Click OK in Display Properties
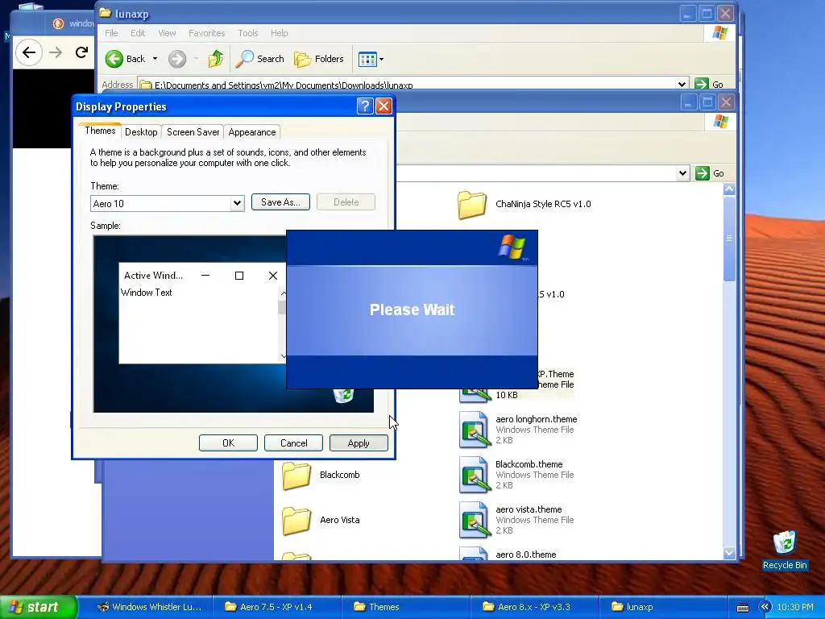Screen dimensions: 825x619 [x=228, y=443]
